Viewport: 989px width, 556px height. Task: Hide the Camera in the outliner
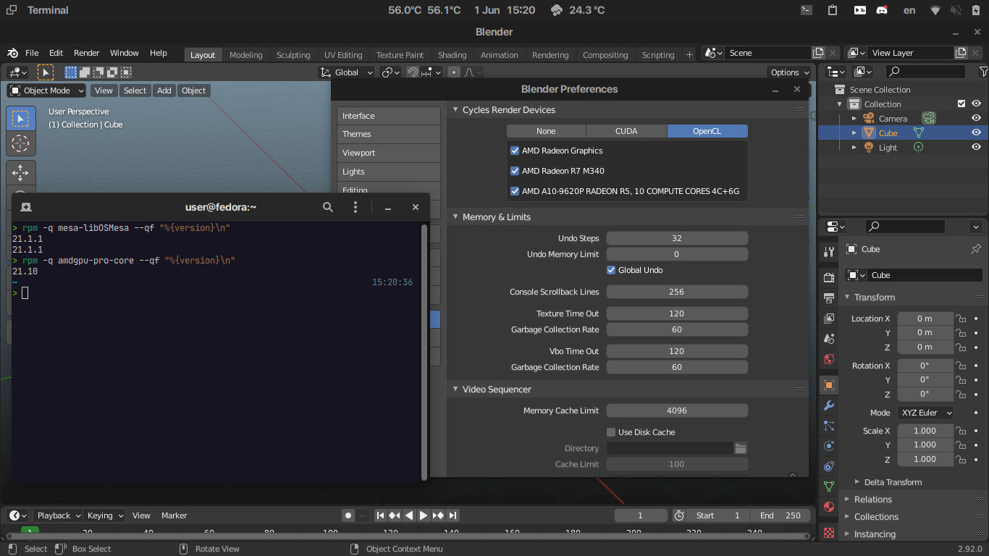(976, 118)
